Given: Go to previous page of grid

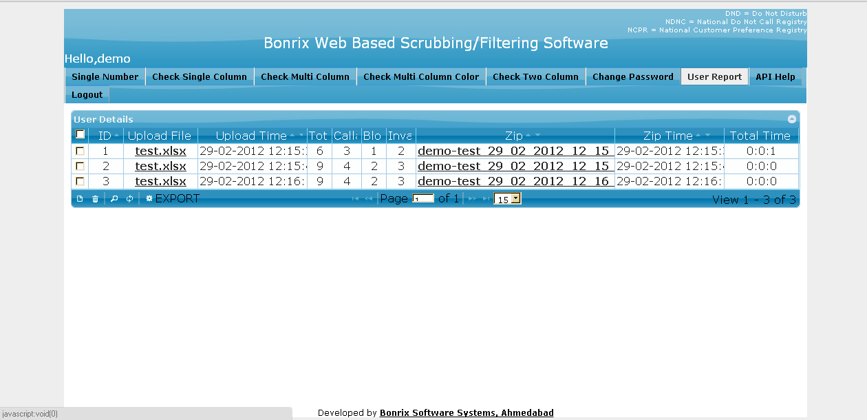Looking at the screenshot, I should (368, 199).
